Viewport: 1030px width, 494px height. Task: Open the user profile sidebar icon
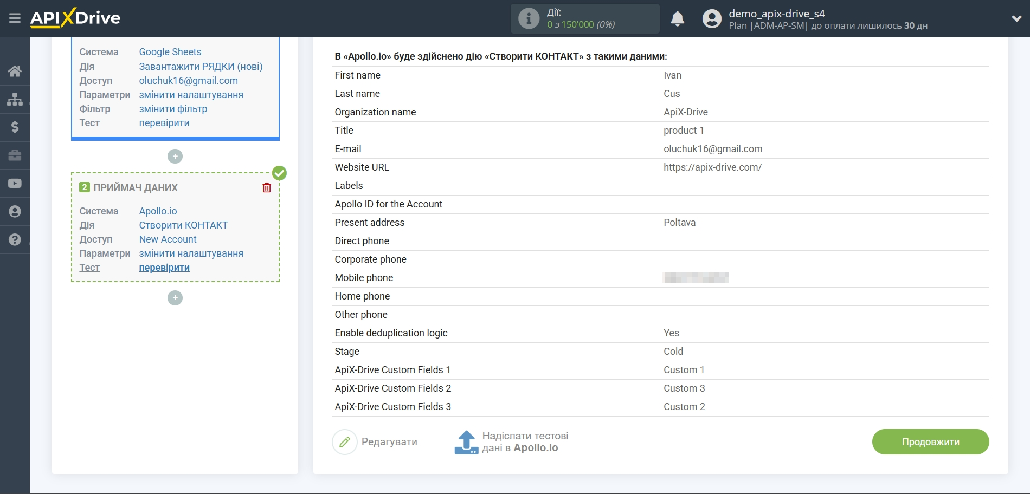click(15, 212)
